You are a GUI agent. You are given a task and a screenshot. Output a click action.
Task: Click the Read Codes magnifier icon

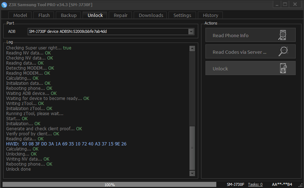pyautogui.click(x=283, y=52)
